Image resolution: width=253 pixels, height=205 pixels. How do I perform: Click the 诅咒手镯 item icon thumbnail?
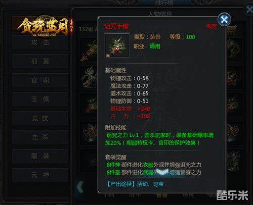click(x=117, y=45)
